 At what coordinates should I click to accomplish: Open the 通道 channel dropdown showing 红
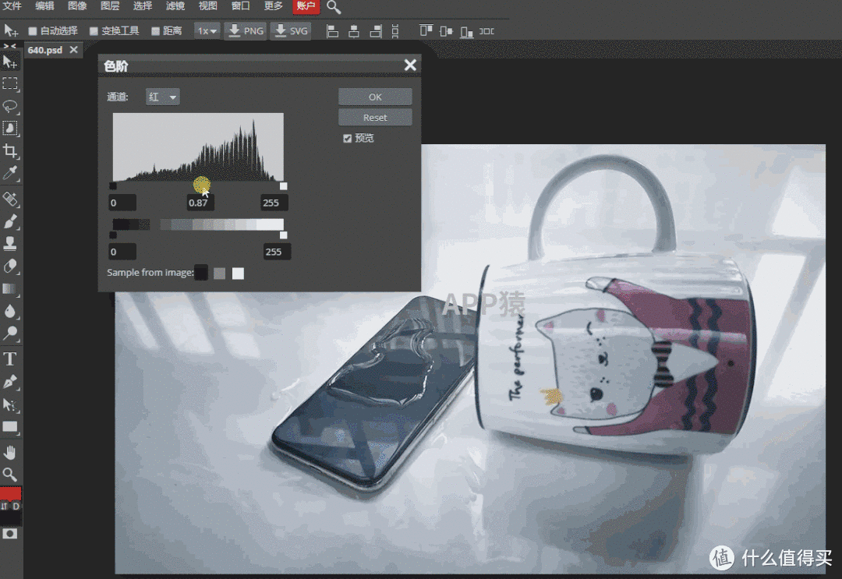pyautogui.click(x=163, y=97)
